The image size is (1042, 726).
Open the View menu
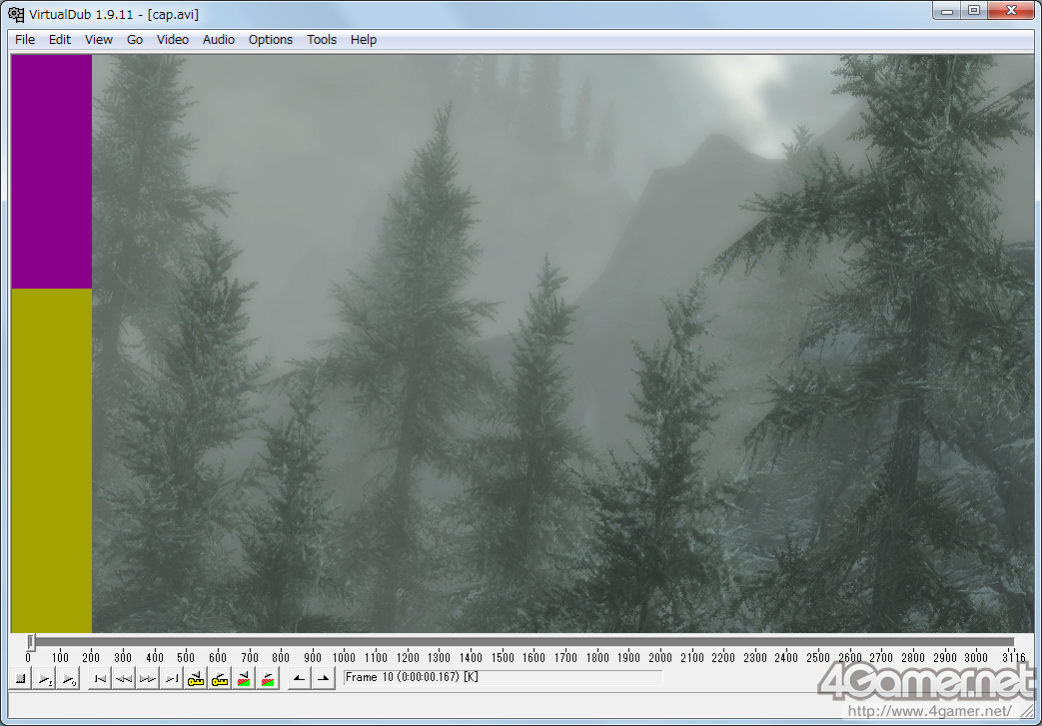99,40
